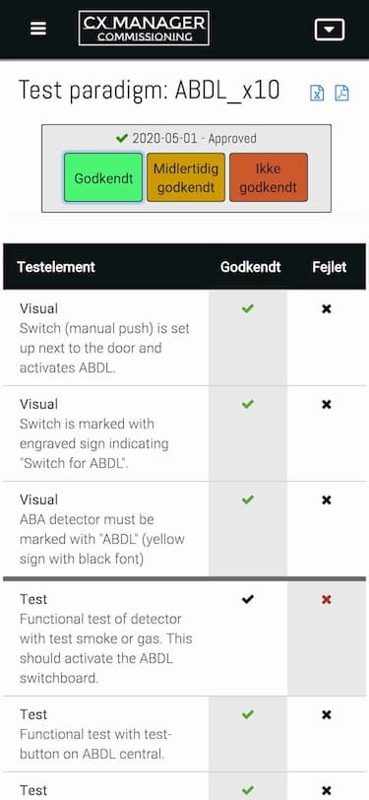The image size is (369, 800).
Task: Export test paradigm as PDF
Action: point(341,93)
